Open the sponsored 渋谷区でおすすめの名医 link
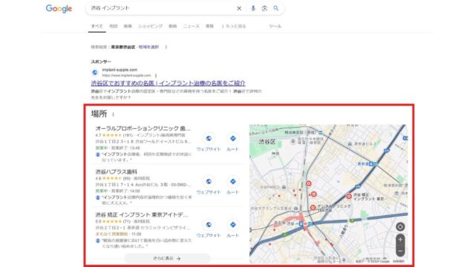 coord(168,83)
